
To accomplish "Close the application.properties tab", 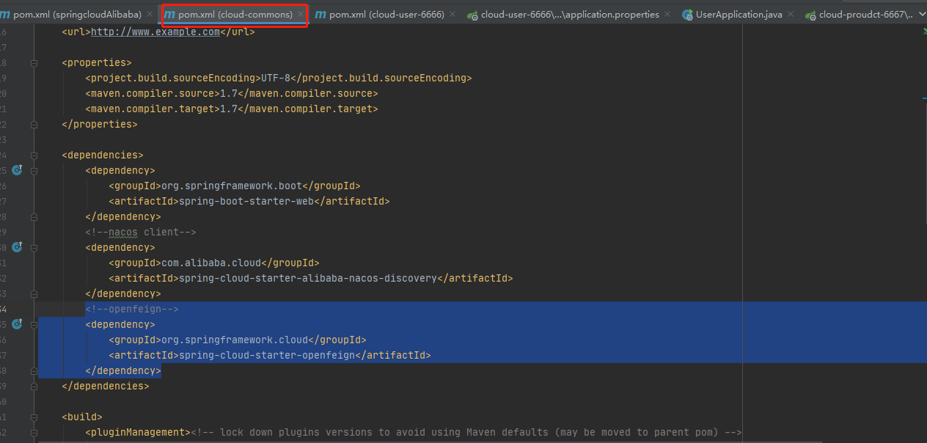I will point(667,15).
